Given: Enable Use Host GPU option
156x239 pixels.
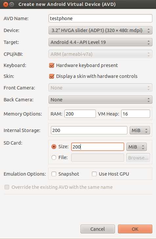Looking at the screenshot, I should point(94,174).
